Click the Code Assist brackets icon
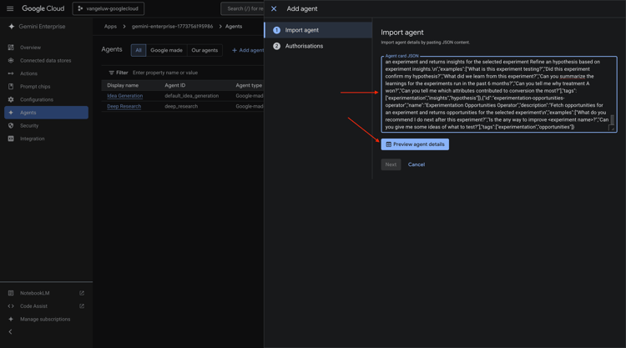 click(11, 306)
